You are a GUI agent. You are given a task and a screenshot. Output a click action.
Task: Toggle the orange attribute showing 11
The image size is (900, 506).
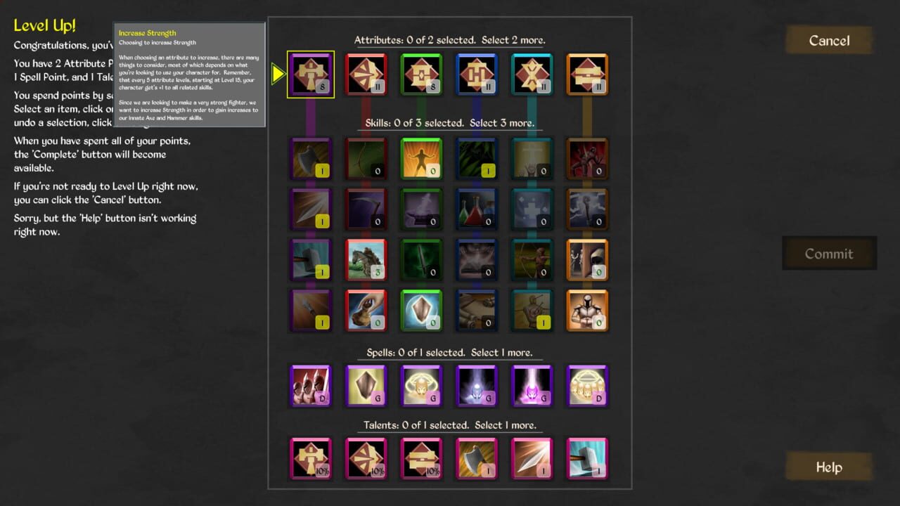click(587, 73)
